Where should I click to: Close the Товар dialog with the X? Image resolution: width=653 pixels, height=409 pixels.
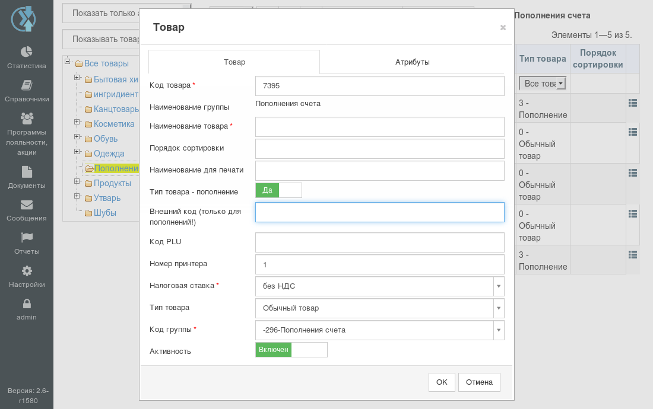503,27
